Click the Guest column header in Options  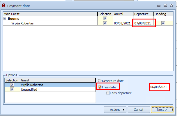tap(58, 80)
